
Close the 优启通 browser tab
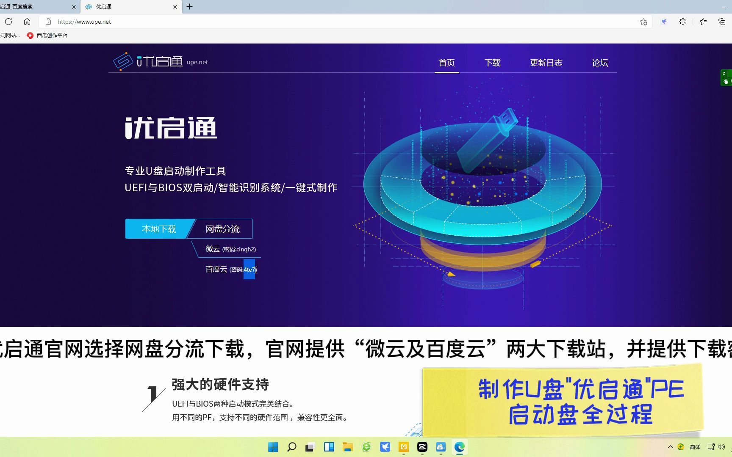[x=175, y=7]
